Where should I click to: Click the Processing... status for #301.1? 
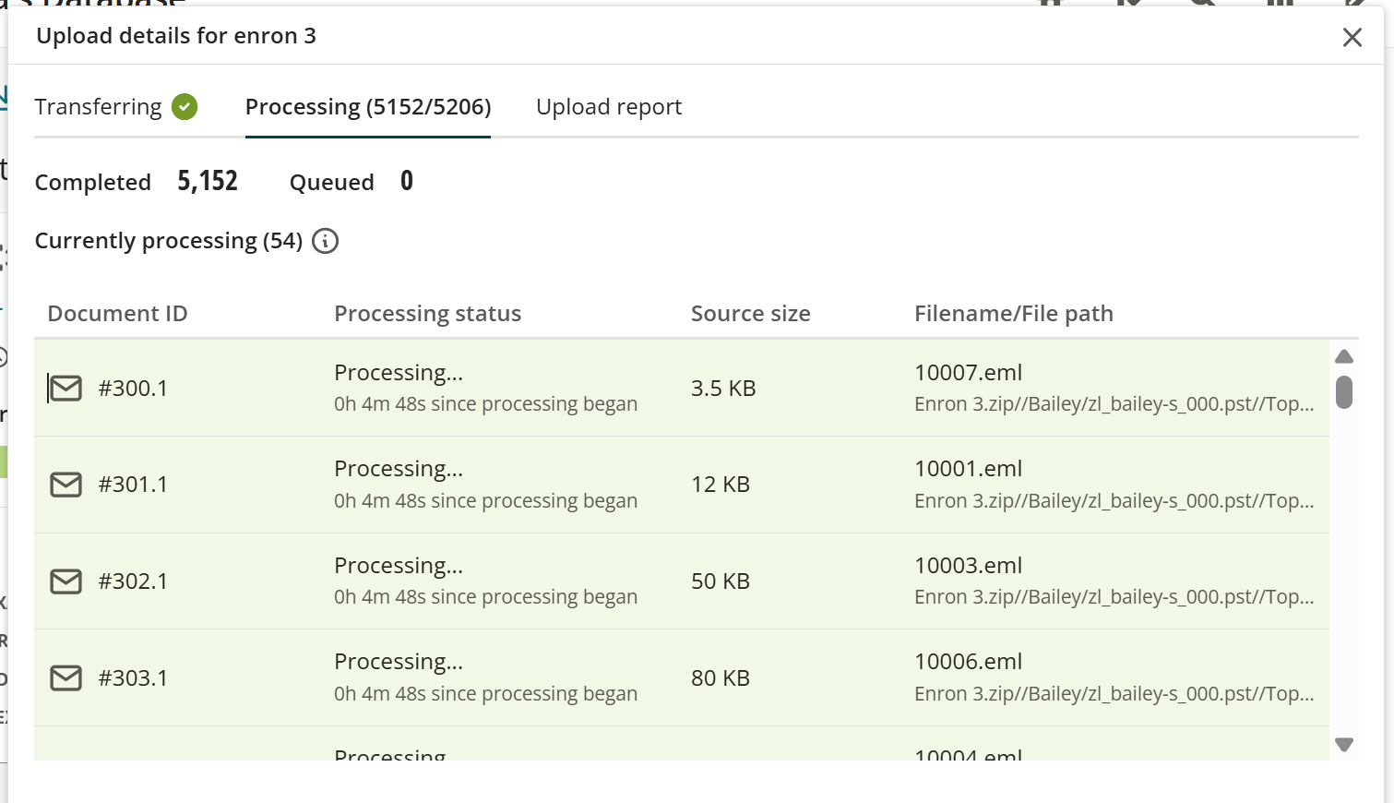tap(399, 469)
